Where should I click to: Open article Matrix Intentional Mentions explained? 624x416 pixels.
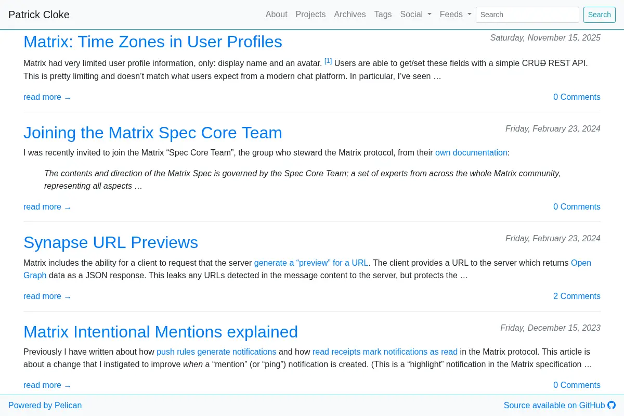tap(161, 332)
